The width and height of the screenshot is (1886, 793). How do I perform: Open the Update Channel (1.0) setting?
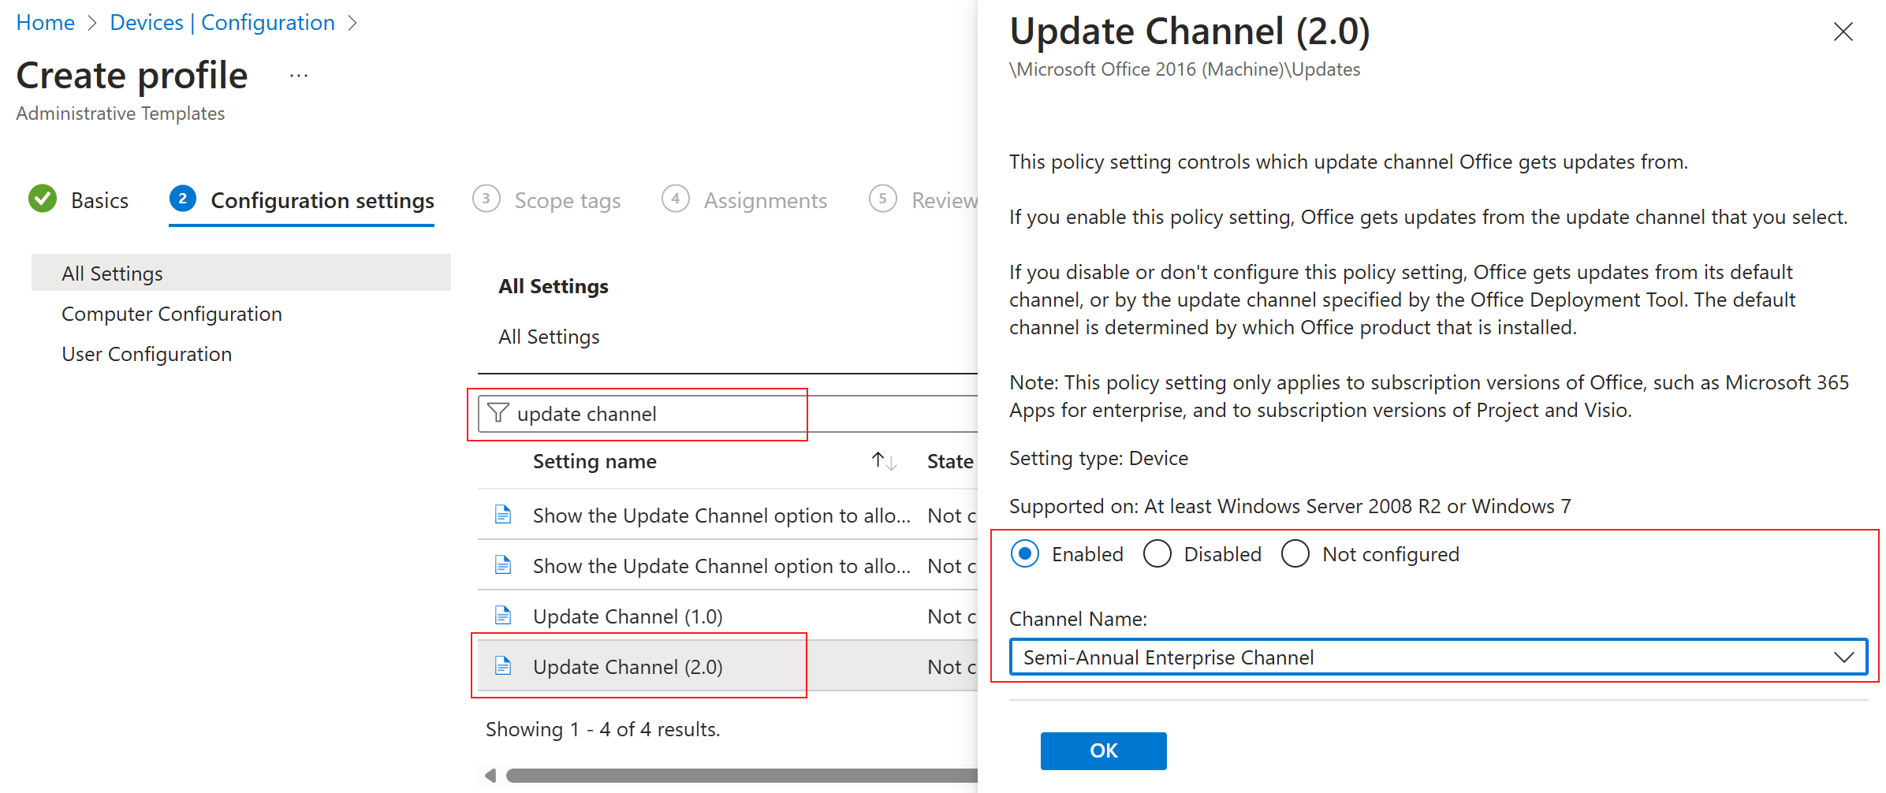[x=628, y=616]
